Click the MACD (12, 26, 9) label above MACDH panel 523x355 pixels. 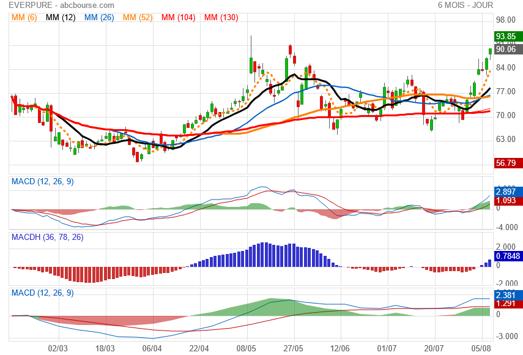[43, 182]
